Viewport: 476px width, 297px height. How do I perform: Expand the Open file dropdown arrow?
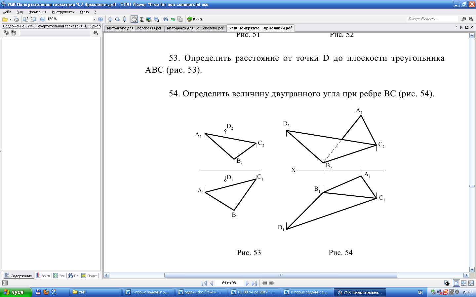coord(10,19)
